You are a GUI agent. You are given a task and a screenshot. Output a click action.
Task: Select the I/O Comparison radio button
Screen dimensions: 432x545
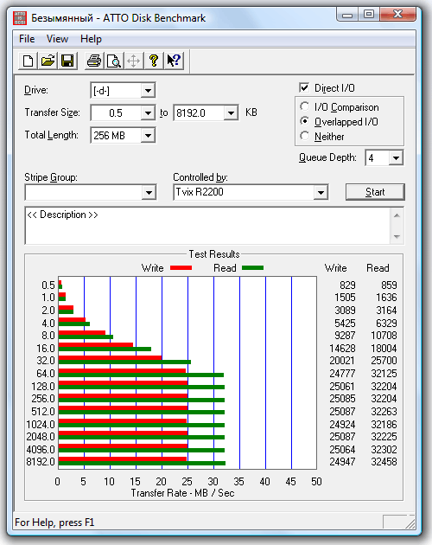tap(304, 106)
